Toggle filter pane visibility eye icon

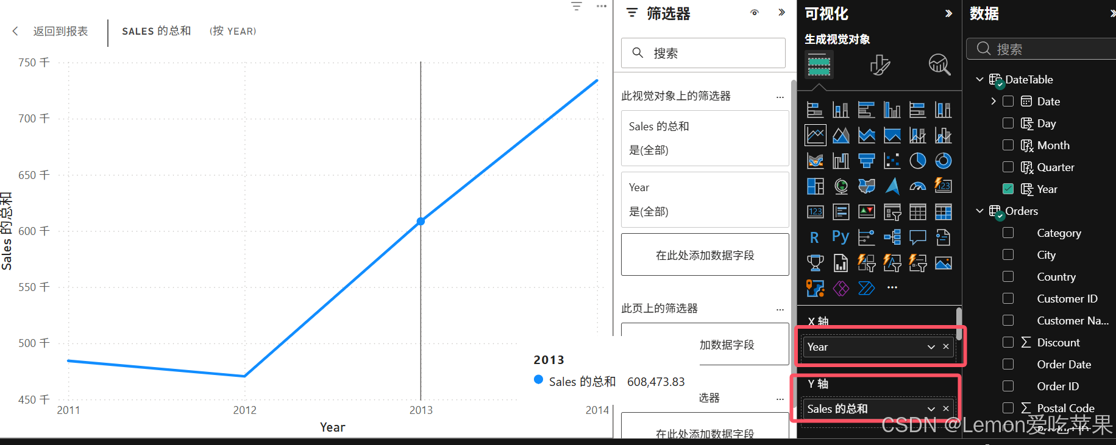[x=755, y=13]
